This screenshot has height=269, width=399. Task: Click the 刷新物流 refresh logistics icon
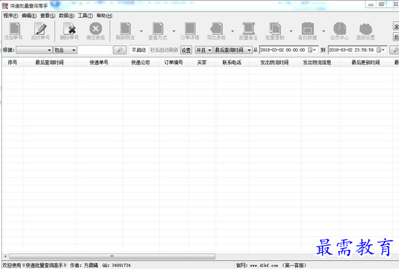coord(125,29)
